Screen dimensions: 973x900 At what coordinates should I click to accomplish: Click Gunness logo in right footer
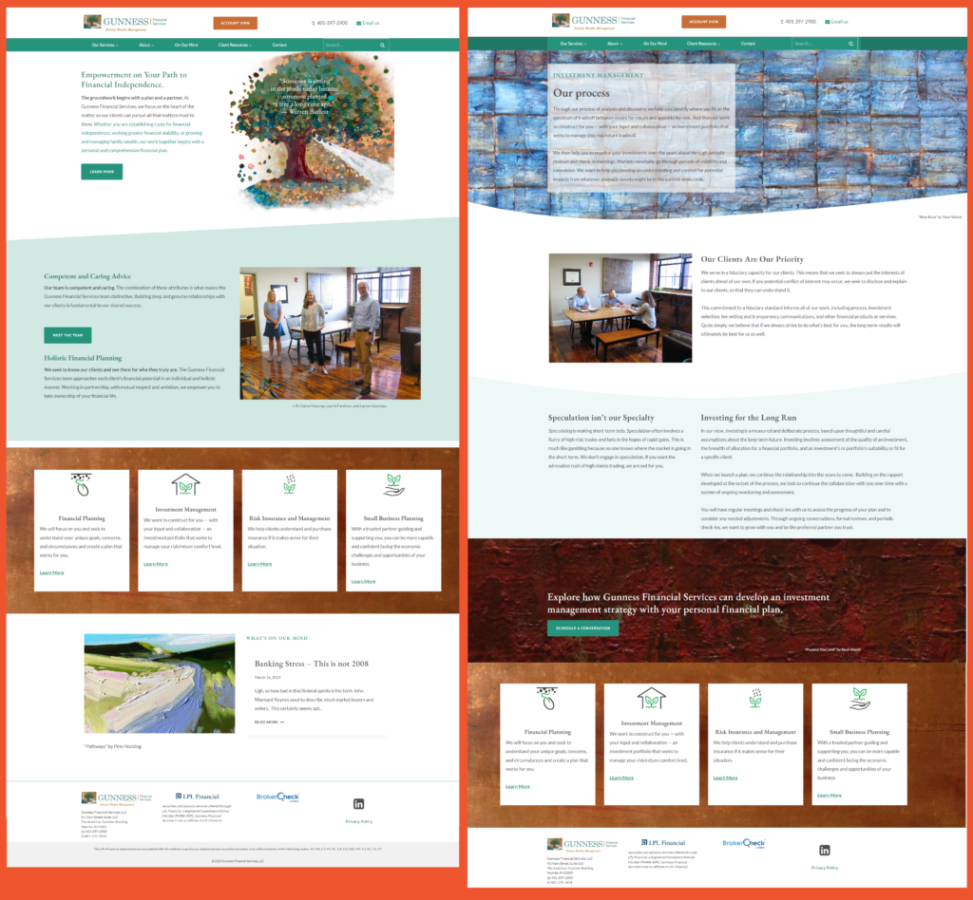(582, 844)
